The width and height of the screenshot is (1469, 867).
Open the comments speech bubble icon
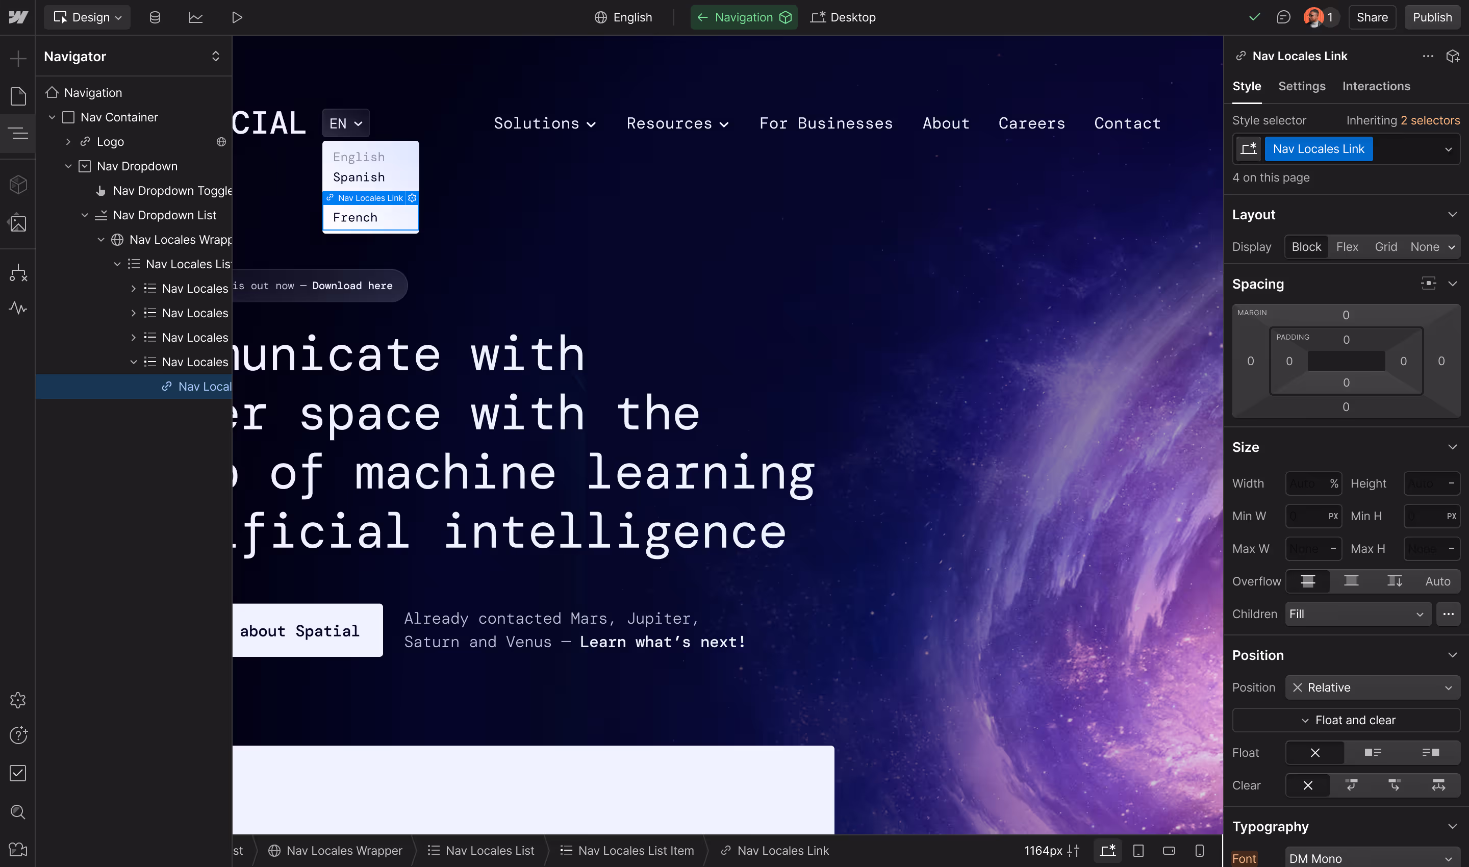tap(1283, 17)
